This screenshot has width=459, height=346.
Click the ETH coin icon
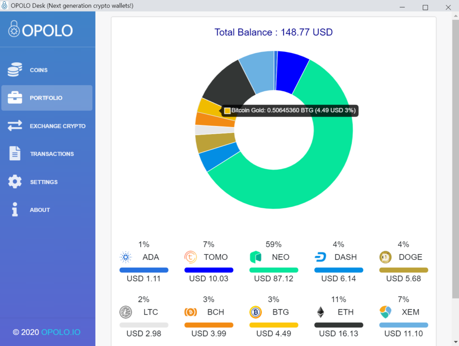click(x=321, y=312)
